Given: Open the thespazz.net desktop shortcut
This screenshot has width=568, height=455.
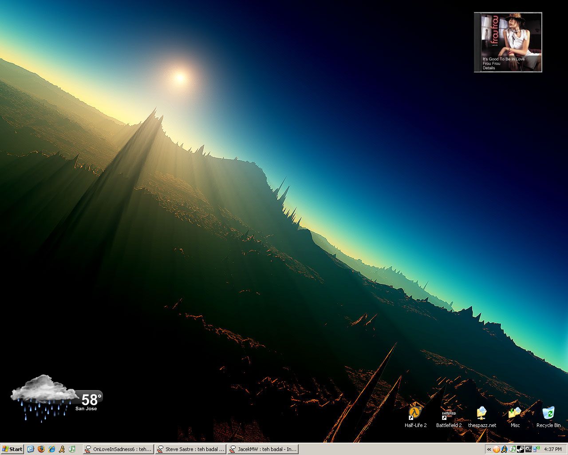Looking at the screenshot, I should point(482,417).
